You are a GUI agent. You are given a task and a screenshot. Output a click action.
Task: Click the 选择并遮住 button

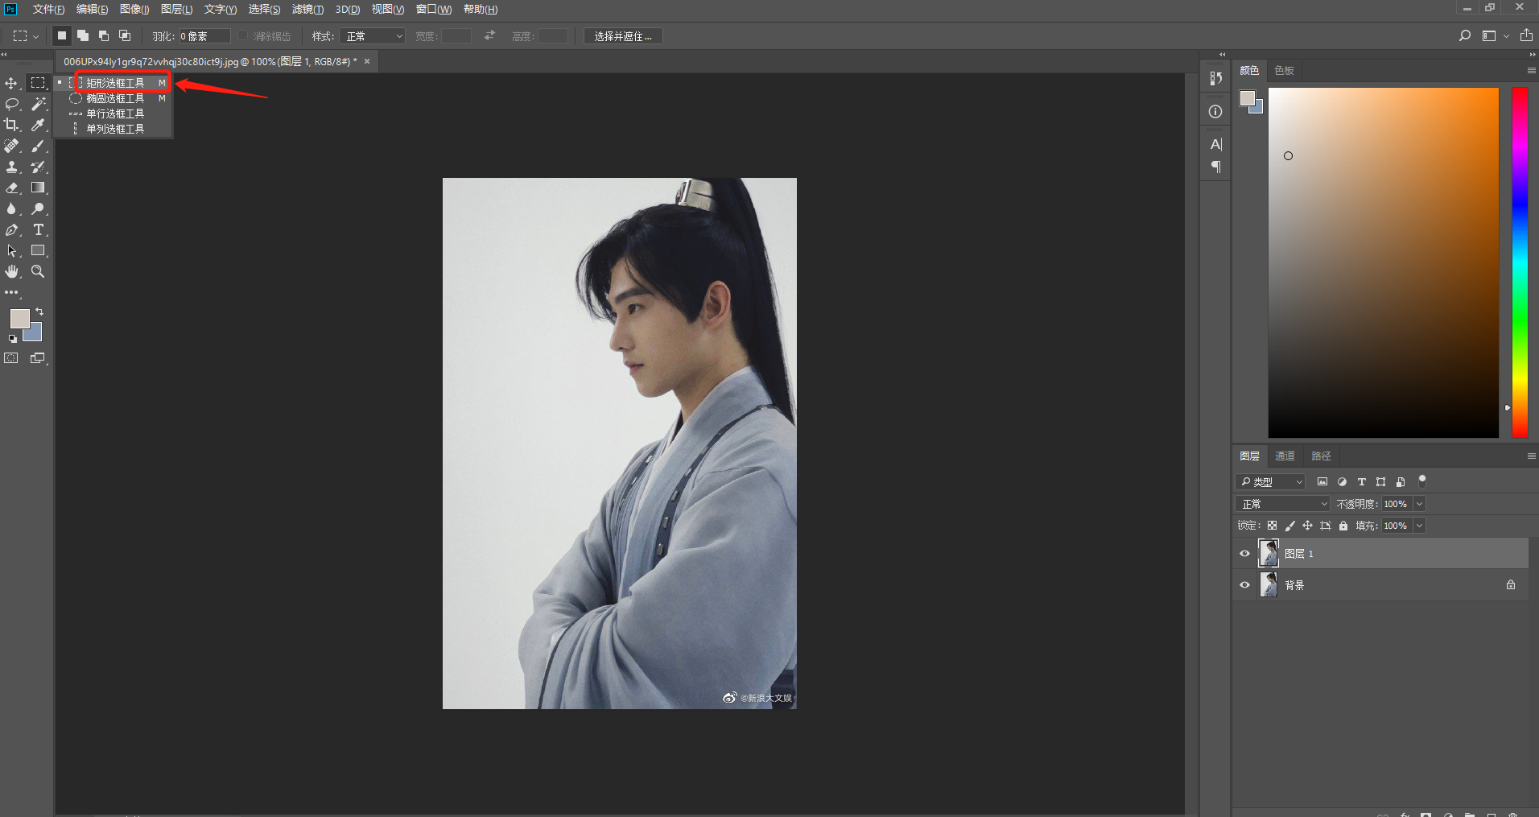coord(623,36)
